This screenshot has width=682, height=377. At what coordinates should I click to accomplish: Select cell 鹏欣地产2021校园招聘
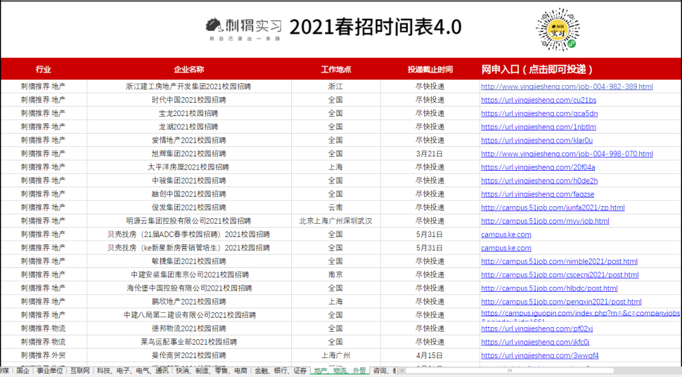(189, 302)
